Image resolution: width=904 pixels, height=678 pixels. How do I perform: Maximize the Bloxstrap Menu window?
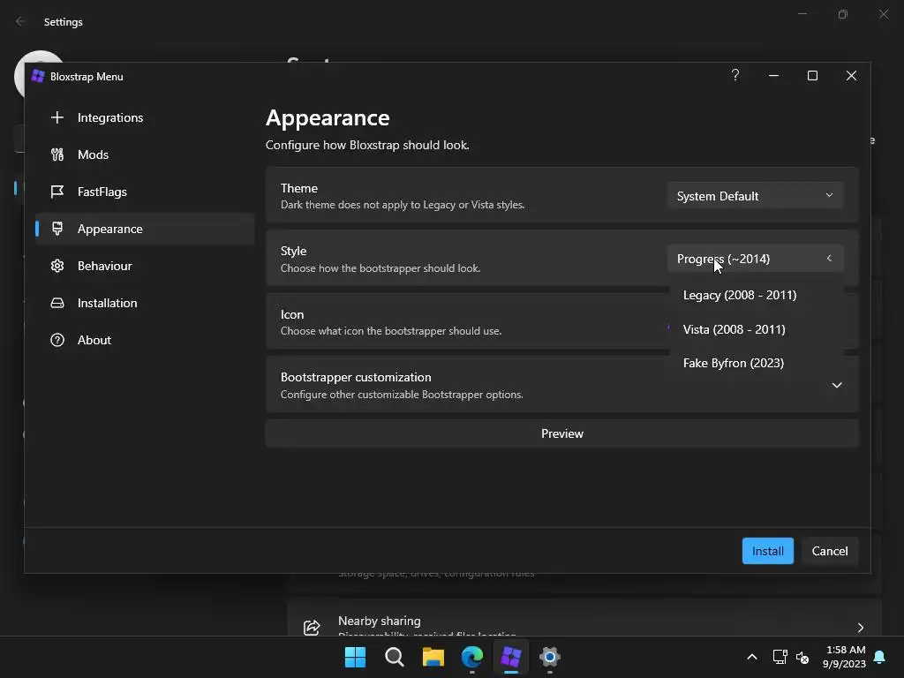click(812, 76)
